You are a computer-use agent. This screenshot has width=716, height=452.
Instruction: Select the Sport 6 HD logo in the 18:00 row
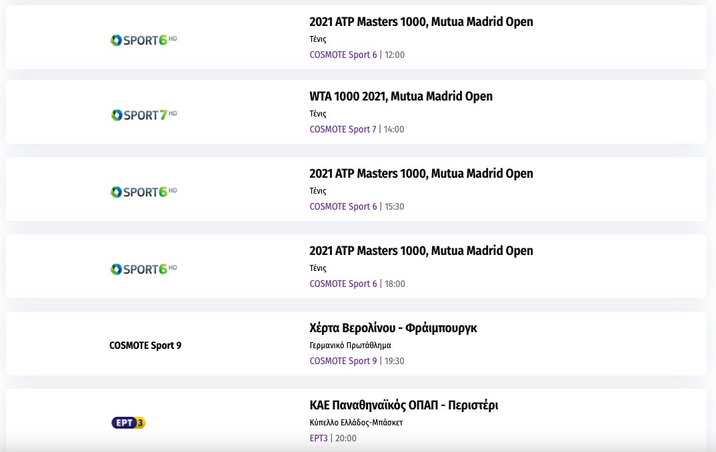tap(143, 269)
